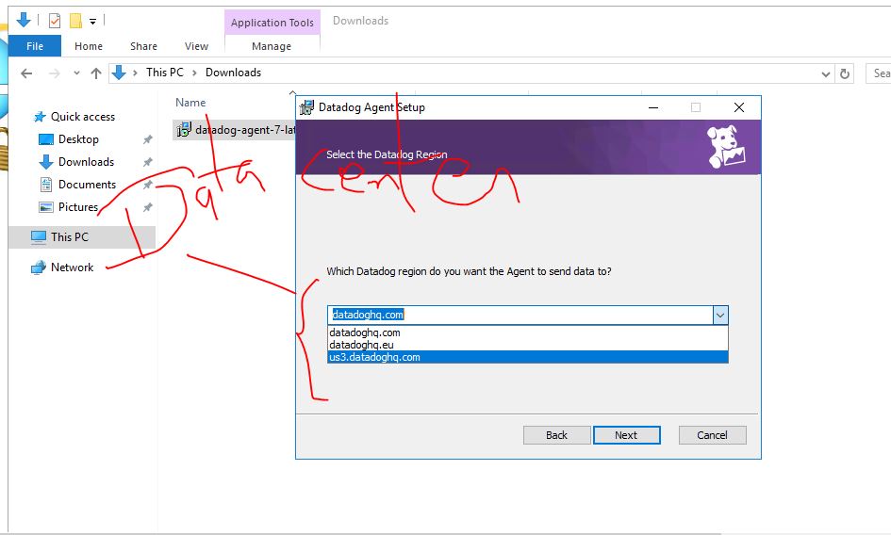Click the Refresh icon beside address bar

coord(845,73)
